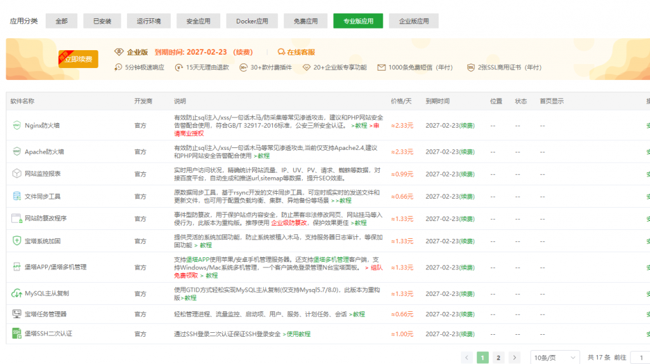Click the 软件名称 column header

click(22, 101)
